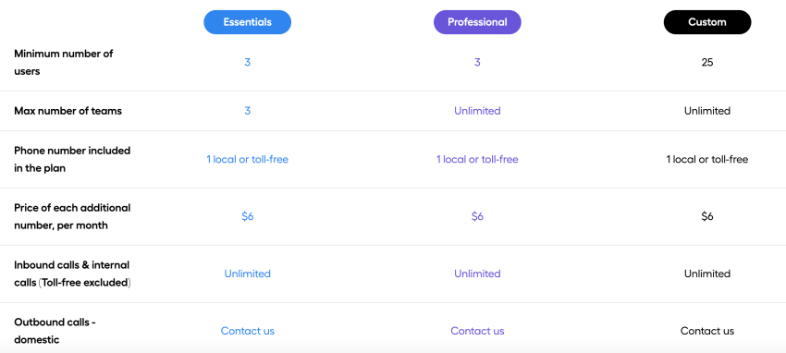The image size is (786, 353).
Task: Click Custom's Unlimited inbound calls value
Action: 707,274
